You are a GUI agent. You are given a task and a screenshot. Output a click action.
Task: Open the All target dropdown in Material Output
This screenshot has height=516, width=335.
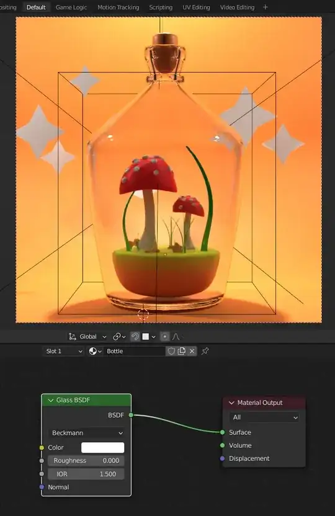tap(264, 417)
